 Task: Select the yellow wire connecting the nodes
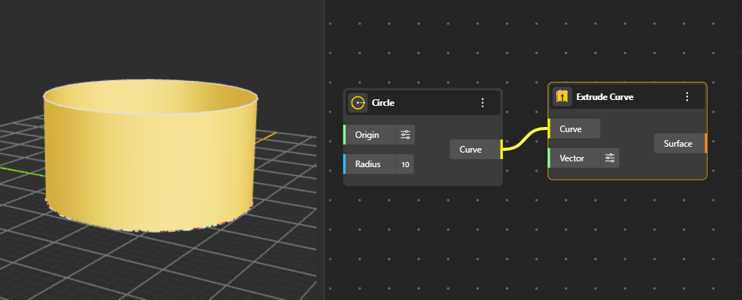click(x=525, y=139)
